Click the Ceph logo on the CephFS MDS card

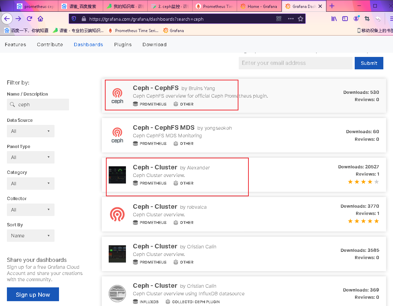(x=117, y=135)
